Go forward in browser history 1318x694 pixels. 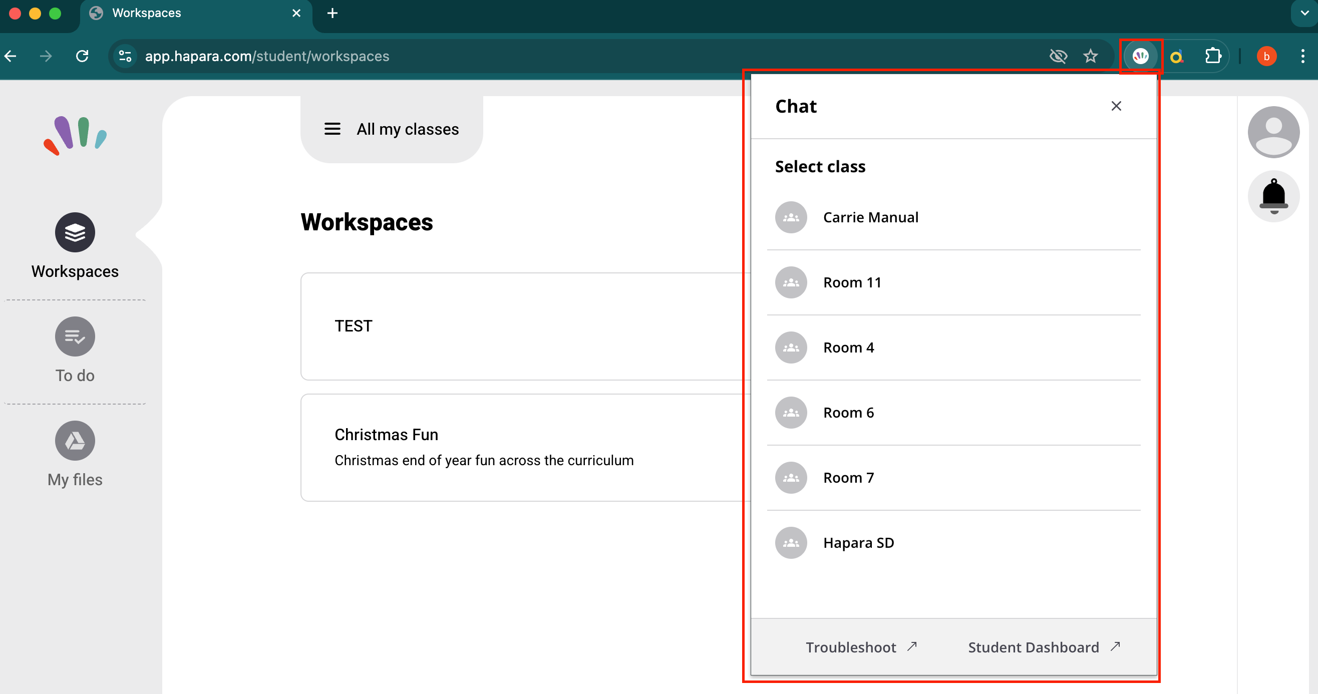(x=46, y=56)
